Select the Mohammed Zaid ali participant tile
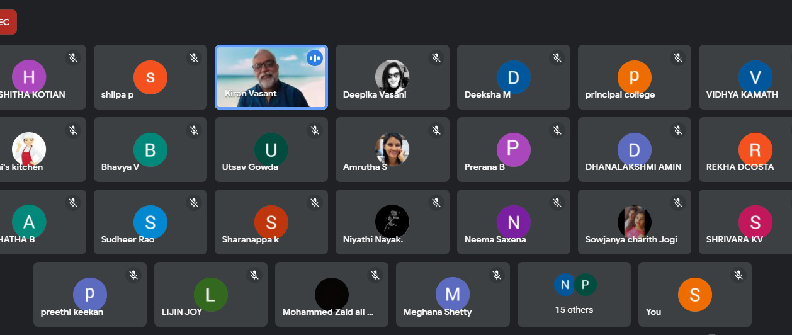 pos(331,294)
